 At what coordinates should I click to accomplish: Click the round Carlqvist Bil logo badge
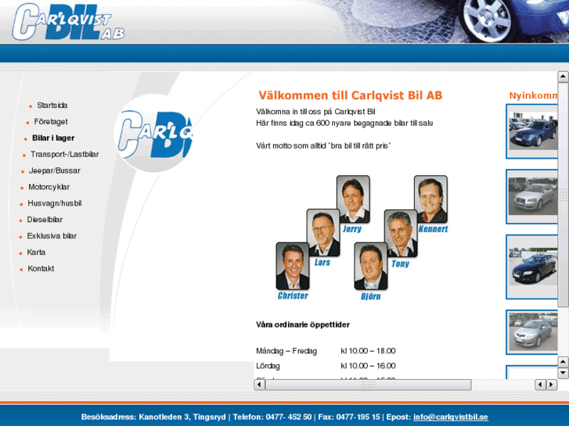pos(153,134)
